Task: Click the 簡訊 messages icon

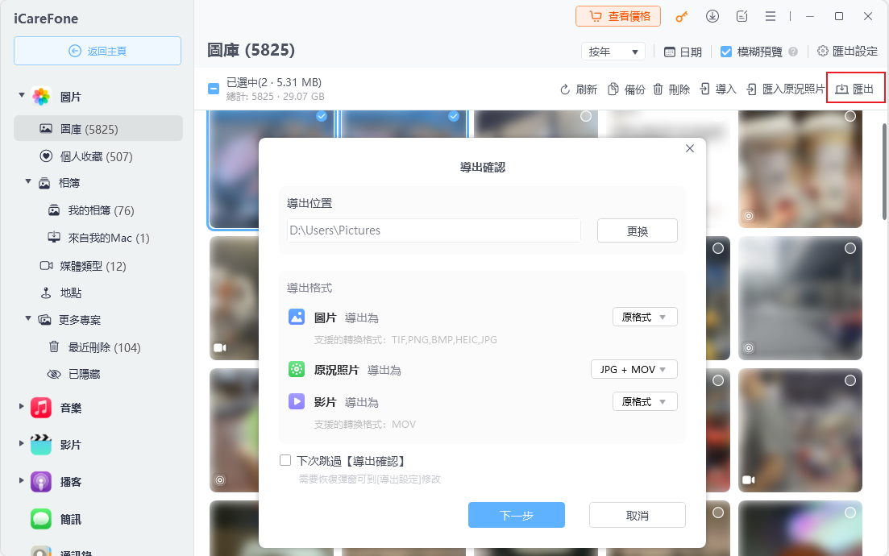Action: (x=41, y=519)
